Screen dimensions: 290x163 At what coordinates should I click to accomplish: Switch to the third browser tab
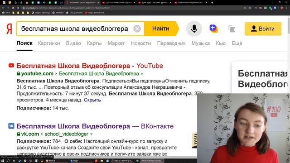coord(155,3)
